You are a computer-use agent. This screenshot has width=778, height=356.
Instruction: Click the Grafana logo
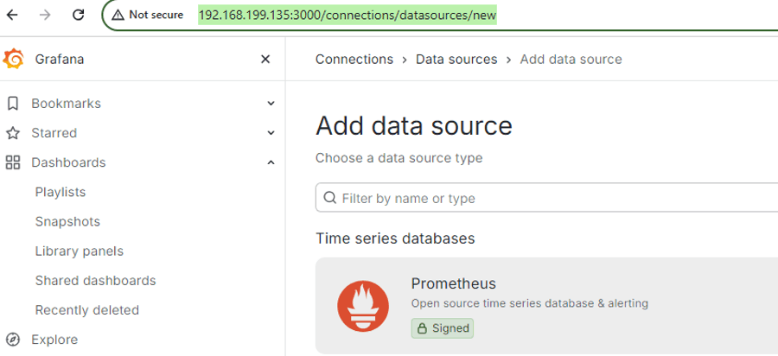[x=13, y=59]
